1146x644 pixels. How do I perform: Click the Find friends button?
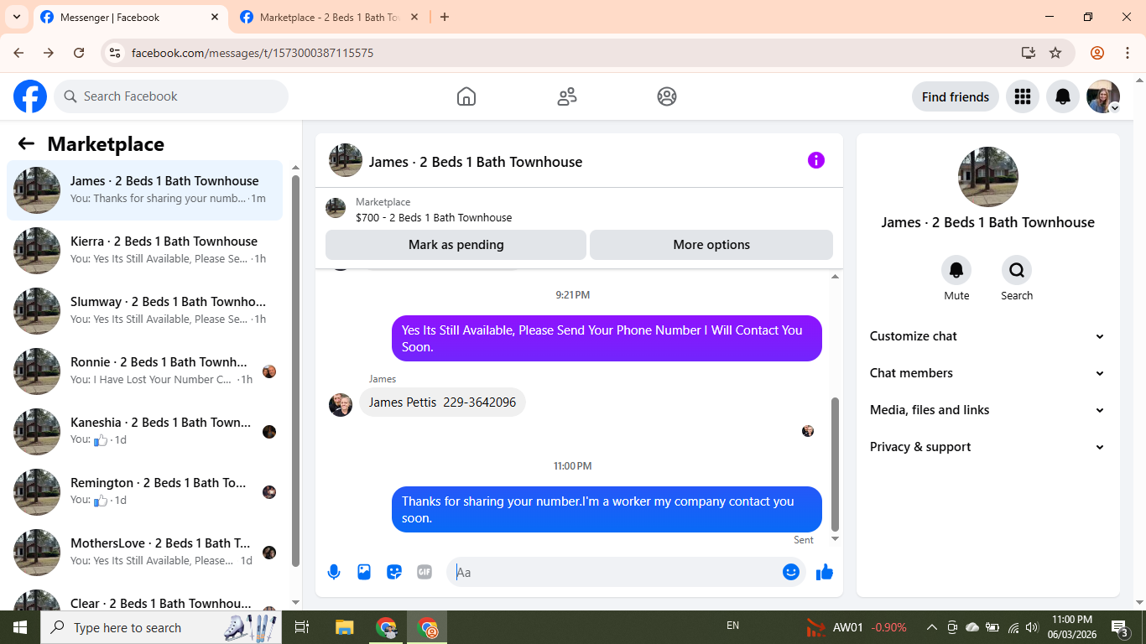pyautogui.click(x=956, y=96)
